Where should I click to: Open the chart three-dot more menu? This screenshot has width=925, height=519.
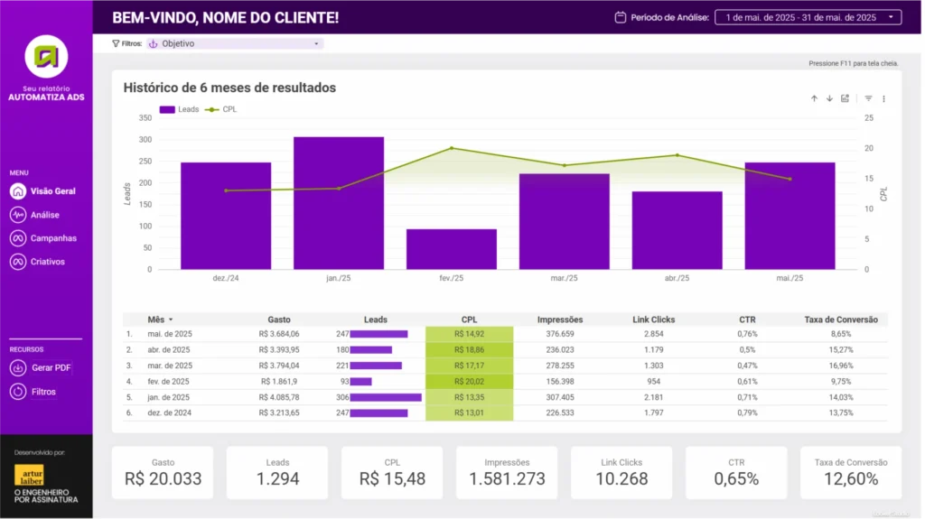coord(883,99)
